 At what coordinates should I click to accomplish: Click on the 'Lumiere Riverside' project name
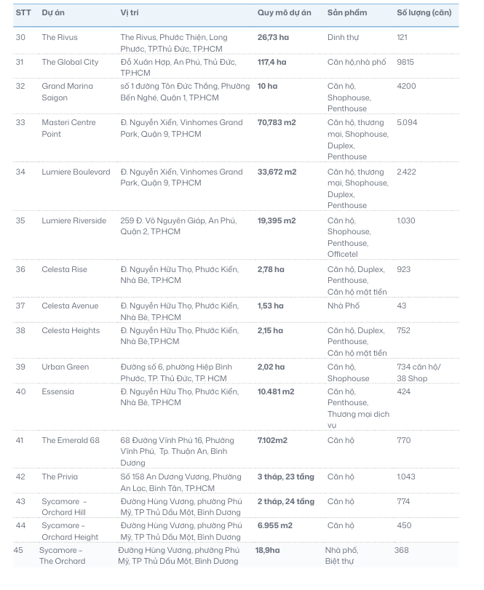point(74,220)
